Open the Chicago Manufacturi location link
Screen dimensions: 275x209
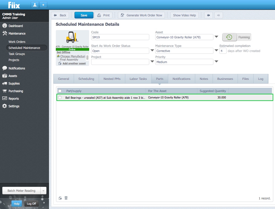[x=73, y=56]
